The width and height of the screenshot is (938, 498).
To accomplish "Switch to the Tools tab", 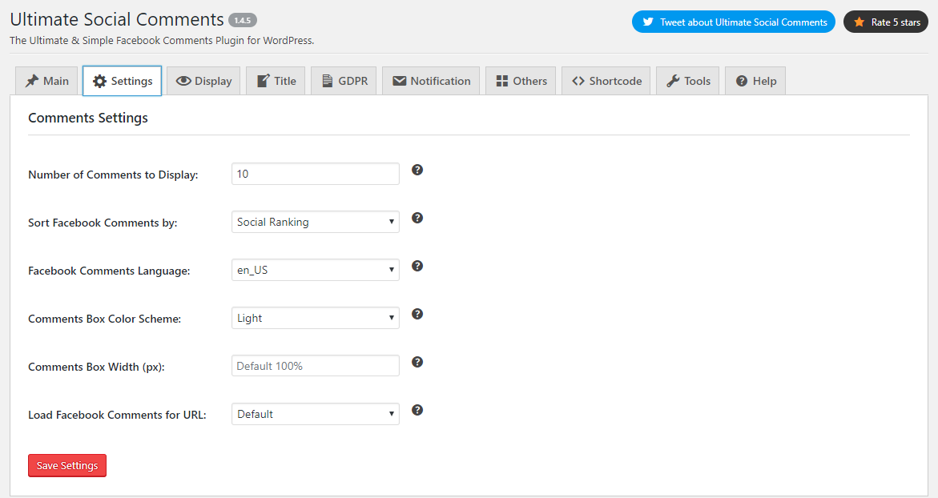I will point(688,81).
